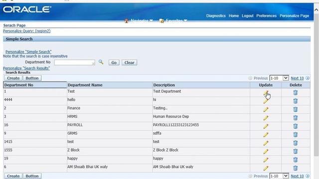Screen dimensions: 319x179
Task: Open Personalize Query (region2) link
Action: [26, 31]
